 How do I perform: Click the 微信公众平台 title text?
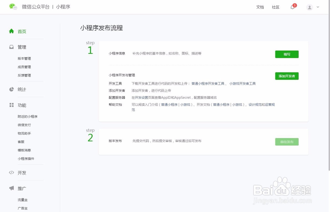[36, 7]
